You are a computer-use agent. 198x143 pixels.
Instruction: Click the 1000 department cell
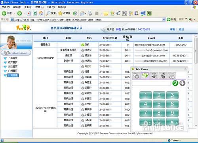(x=46, y=58)
